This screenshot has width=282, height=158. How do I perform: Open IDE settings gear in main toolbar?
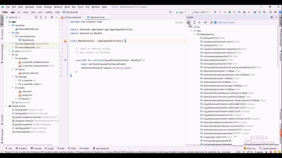click(x=275, y=12)
